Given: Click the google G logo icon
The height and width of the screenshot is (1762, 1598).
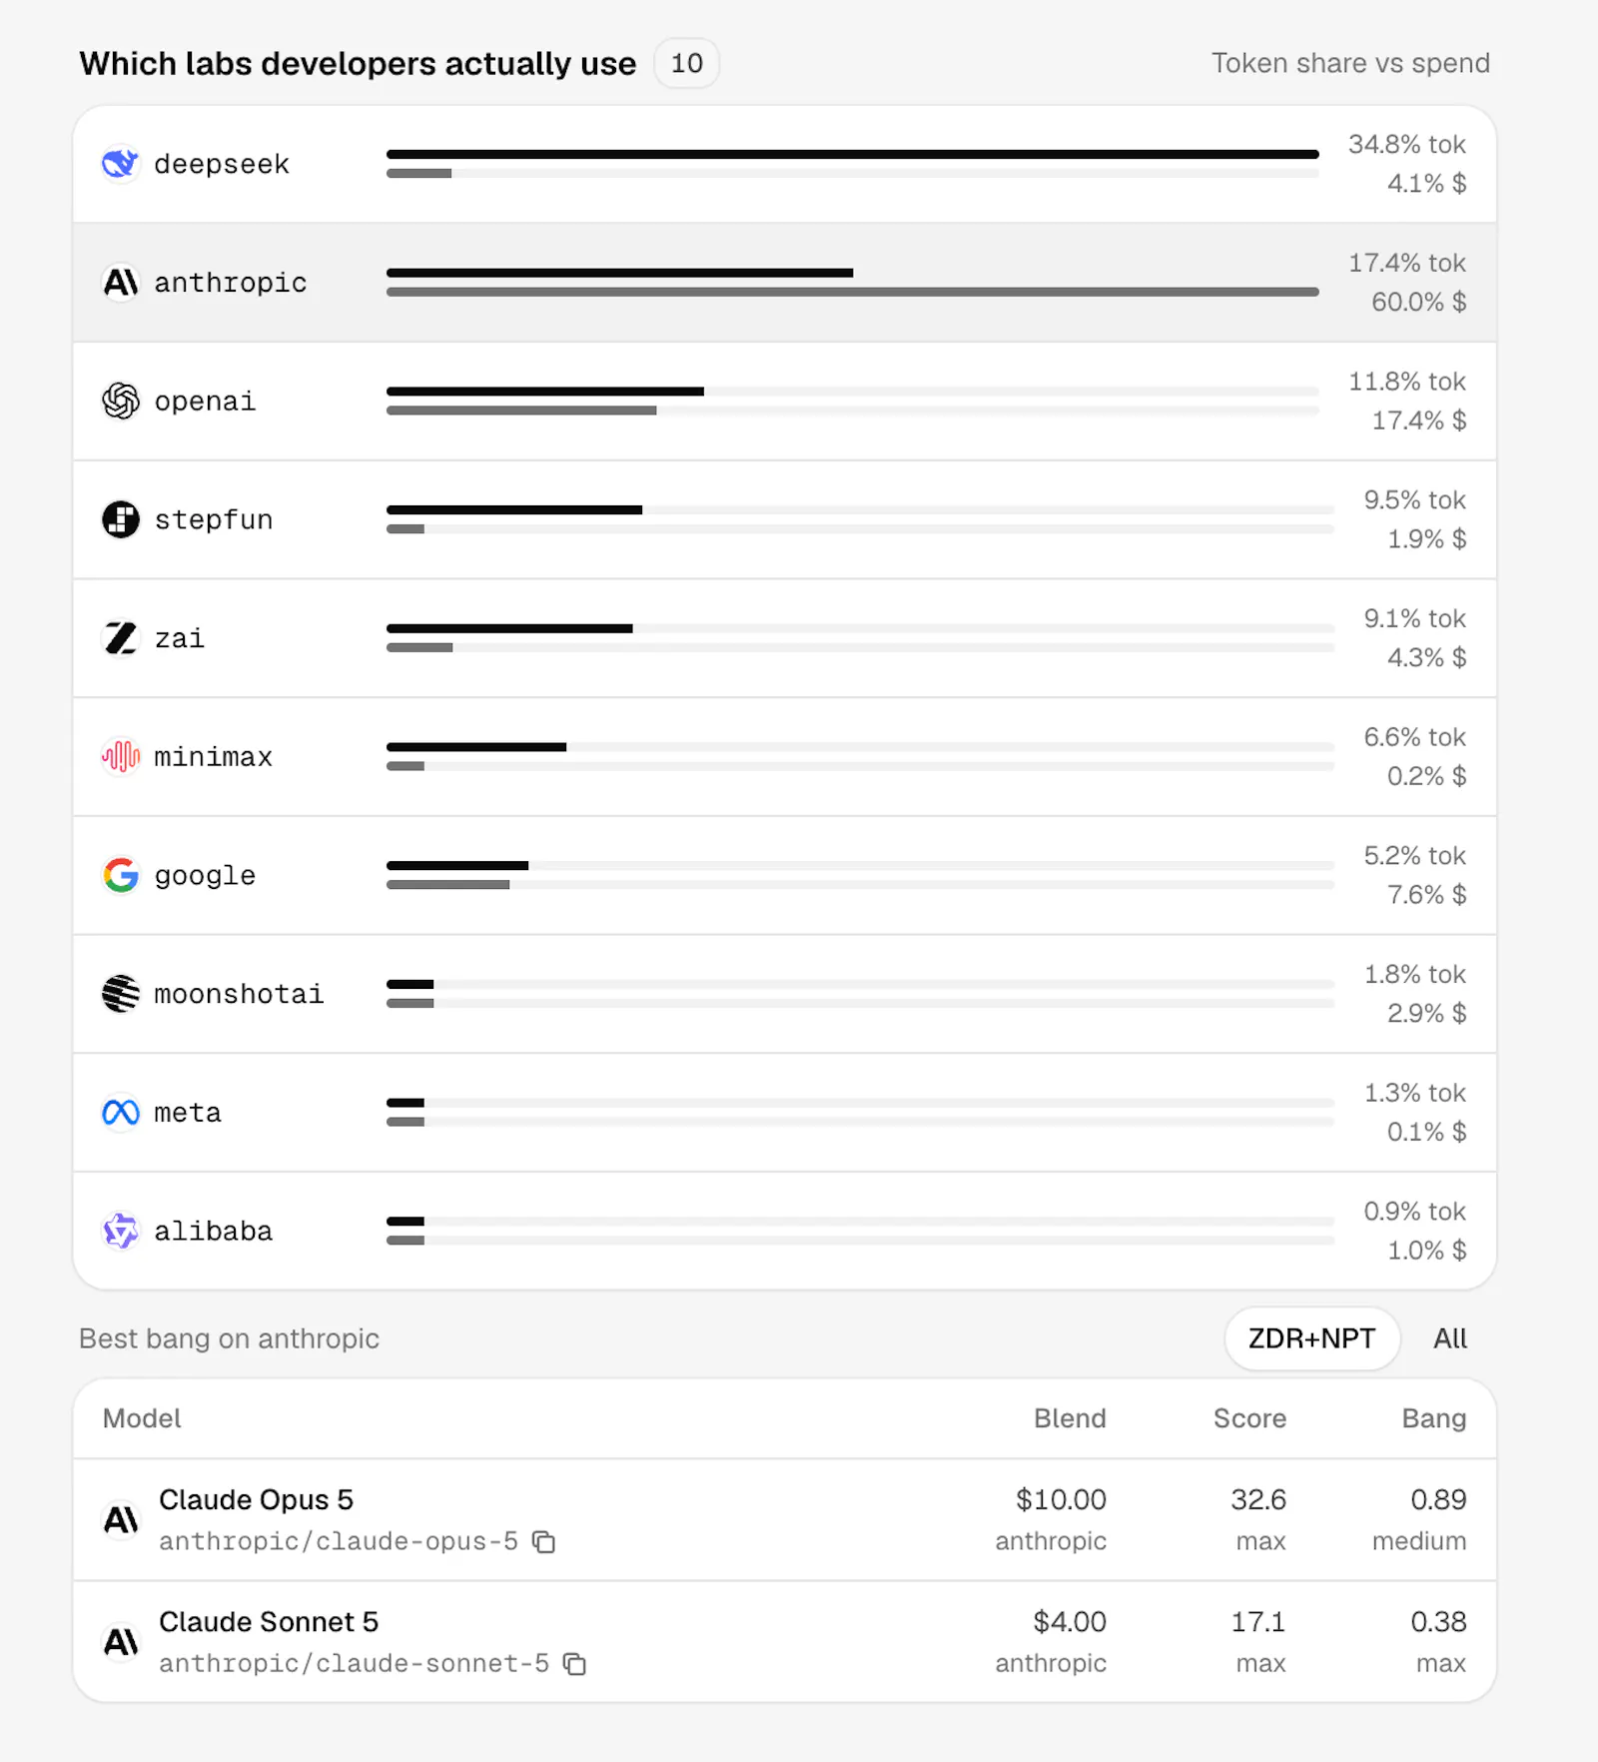Looking at the screenshot, I should click(121, 875).
